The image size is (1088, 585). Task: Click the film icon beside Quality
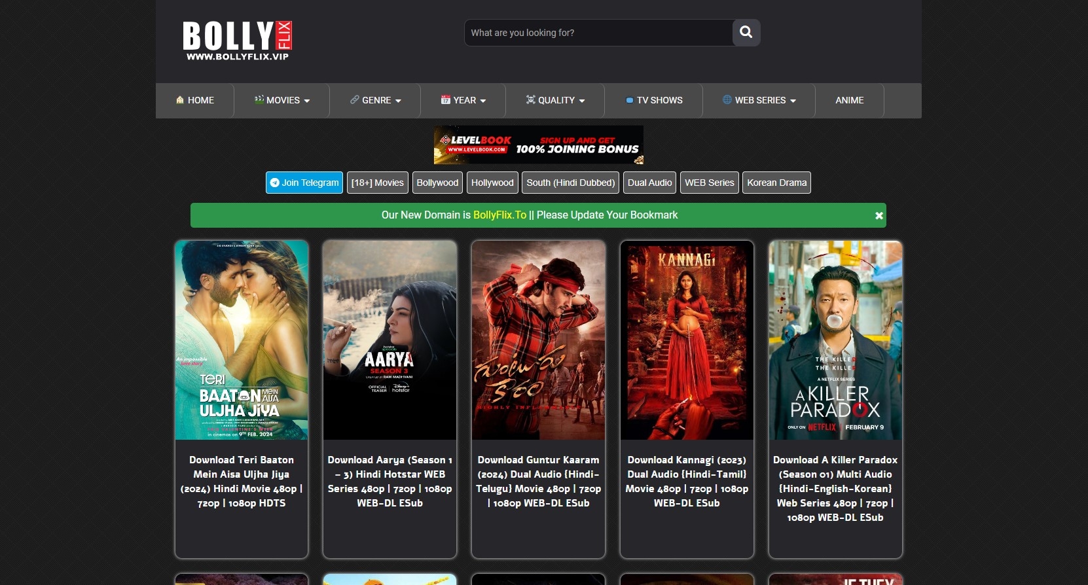tap(531, 99)
